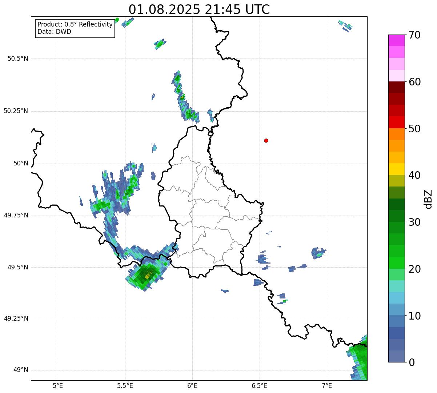Pick the bright green swatch just above 20
The image size is (437, 393).
(x=396, y=263)
